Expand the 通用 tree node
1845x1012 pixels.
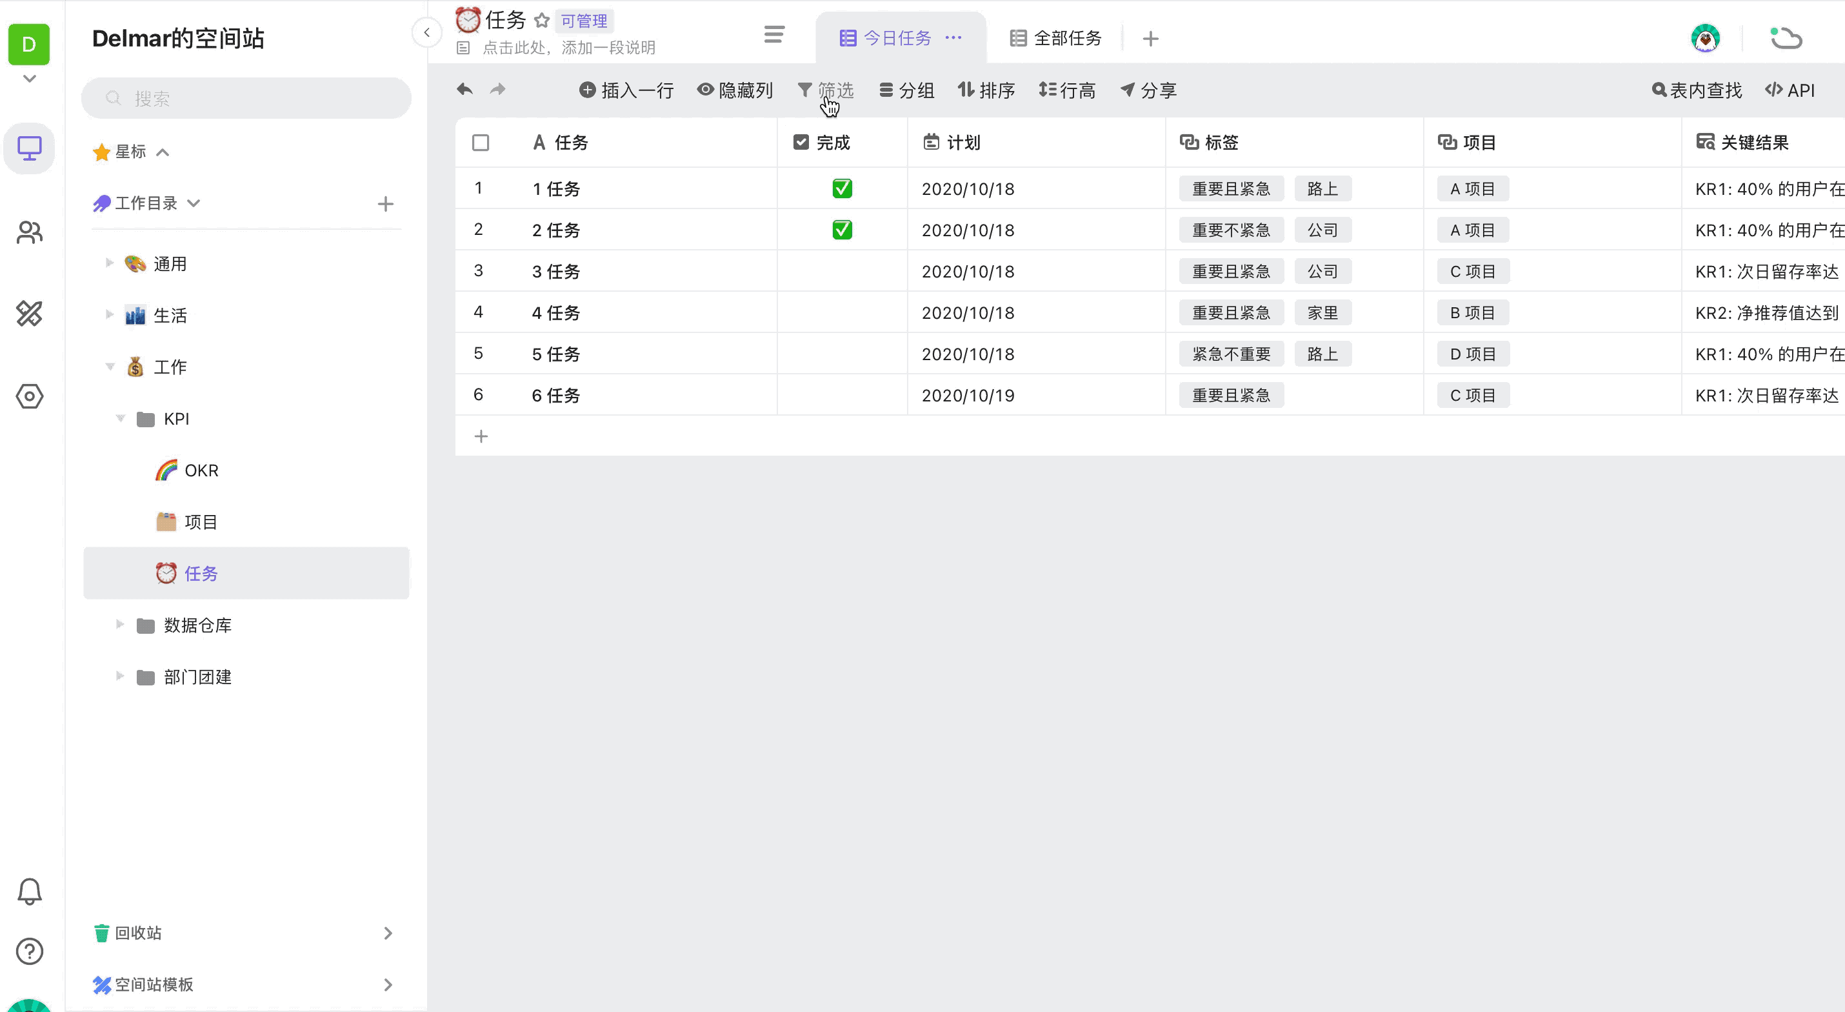coord(110,264)
